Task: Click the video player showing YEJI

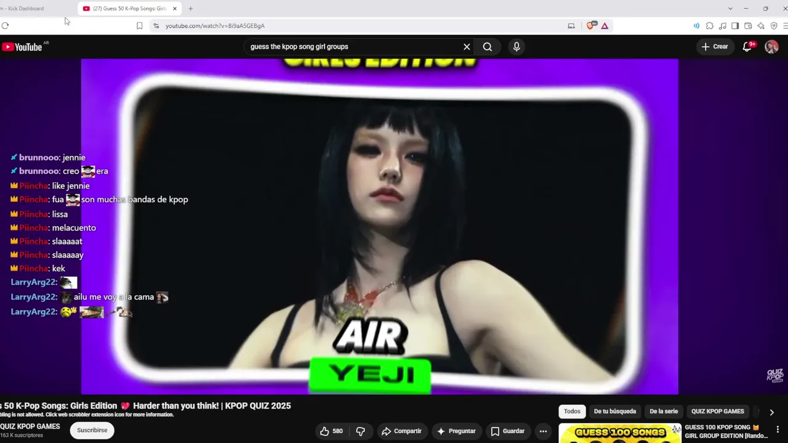Action: point(379,226)
